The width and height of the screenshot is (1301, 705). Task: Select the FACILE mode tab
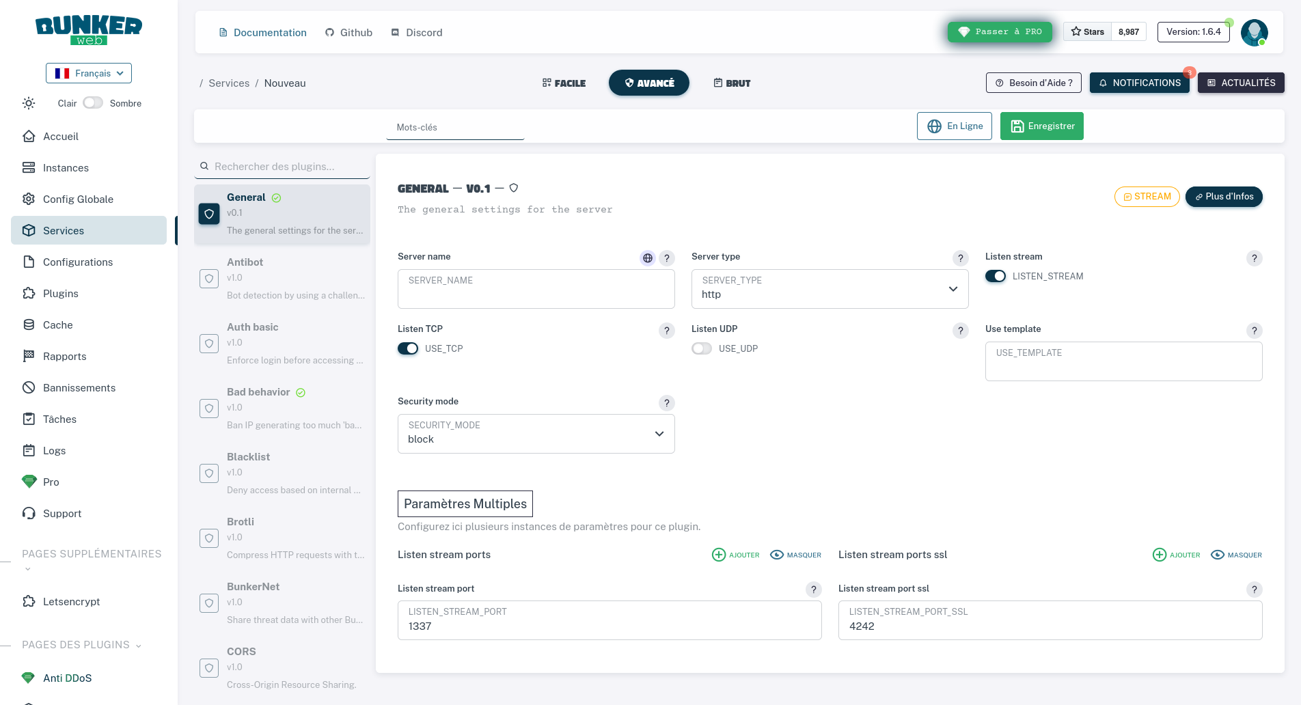pyautogui.click(x=564, y=83)
